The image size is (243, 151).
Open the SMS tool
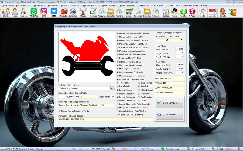click(54, 12)
